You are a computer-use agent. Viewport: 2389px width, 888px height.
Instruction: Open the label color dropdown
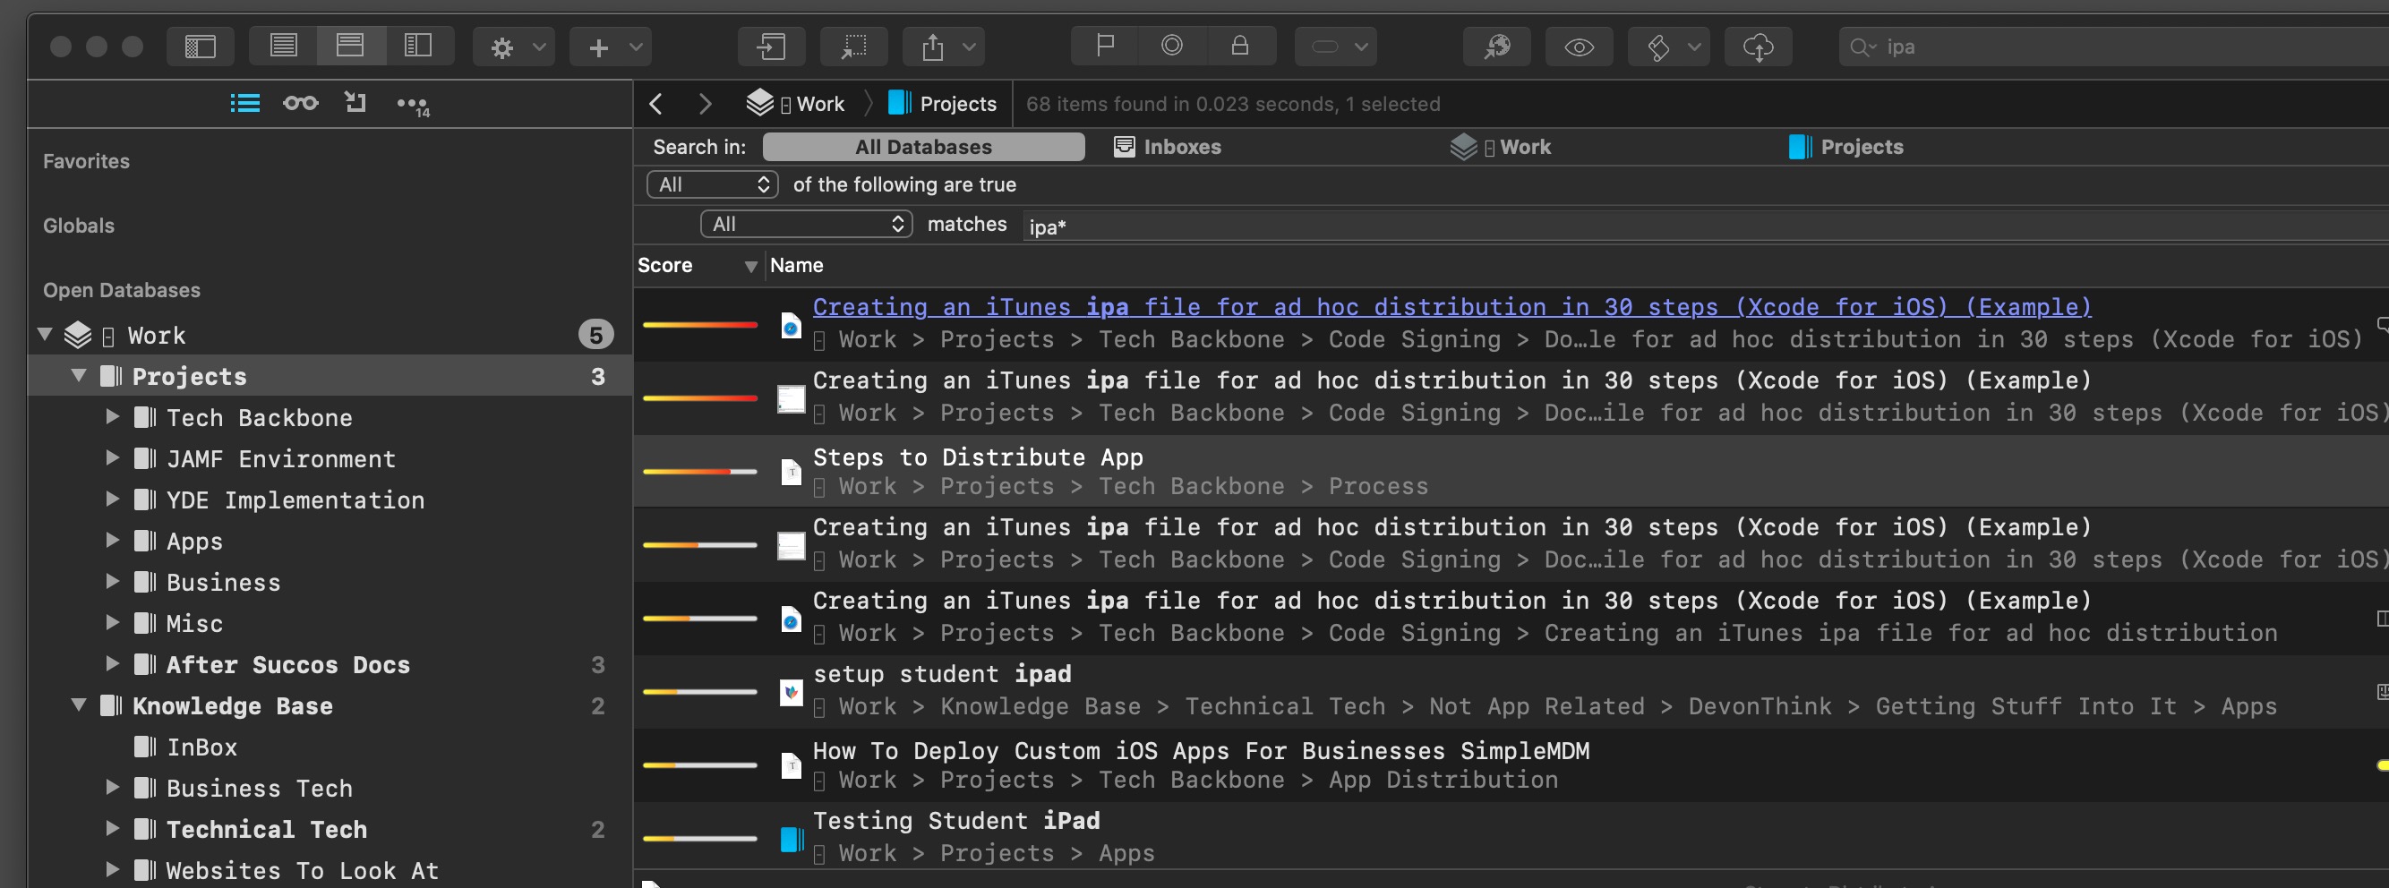pos(1335,47)
